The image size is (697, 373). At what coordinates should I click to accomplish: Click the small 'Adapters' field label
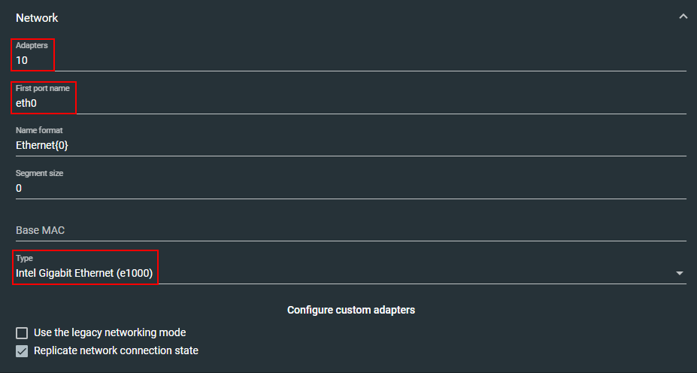tap(32, 46)
